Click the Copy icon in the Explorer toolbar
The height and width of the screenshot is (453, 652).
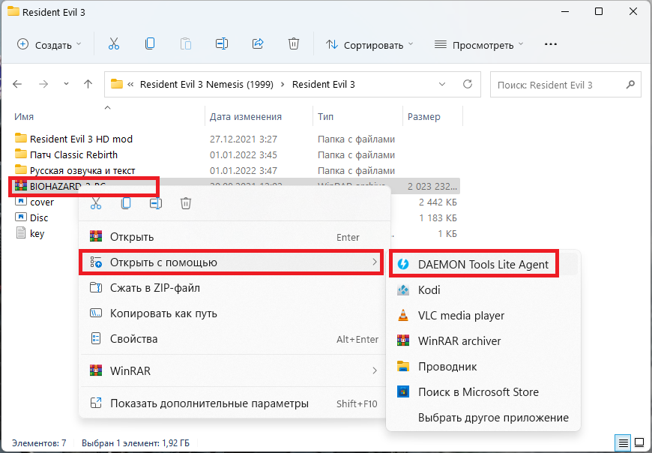tap(150, 44)
